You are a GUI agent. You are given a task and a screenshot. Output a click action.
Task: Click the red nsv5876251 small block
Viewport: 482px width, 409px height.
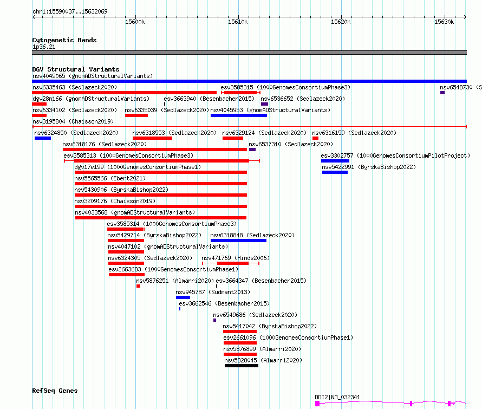tap(138, 286)
